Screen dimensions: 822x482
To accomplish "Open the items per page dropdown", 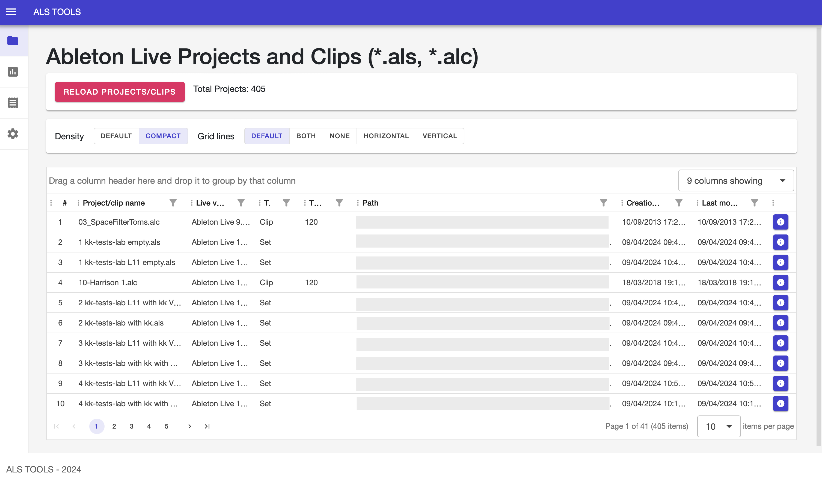I will pos(719,426).
